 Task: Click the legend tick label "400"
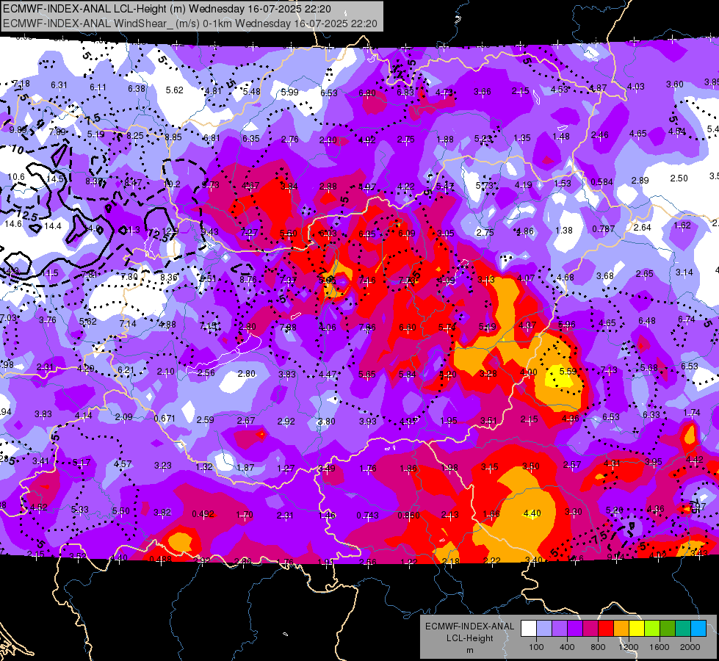tap(567, 647)
